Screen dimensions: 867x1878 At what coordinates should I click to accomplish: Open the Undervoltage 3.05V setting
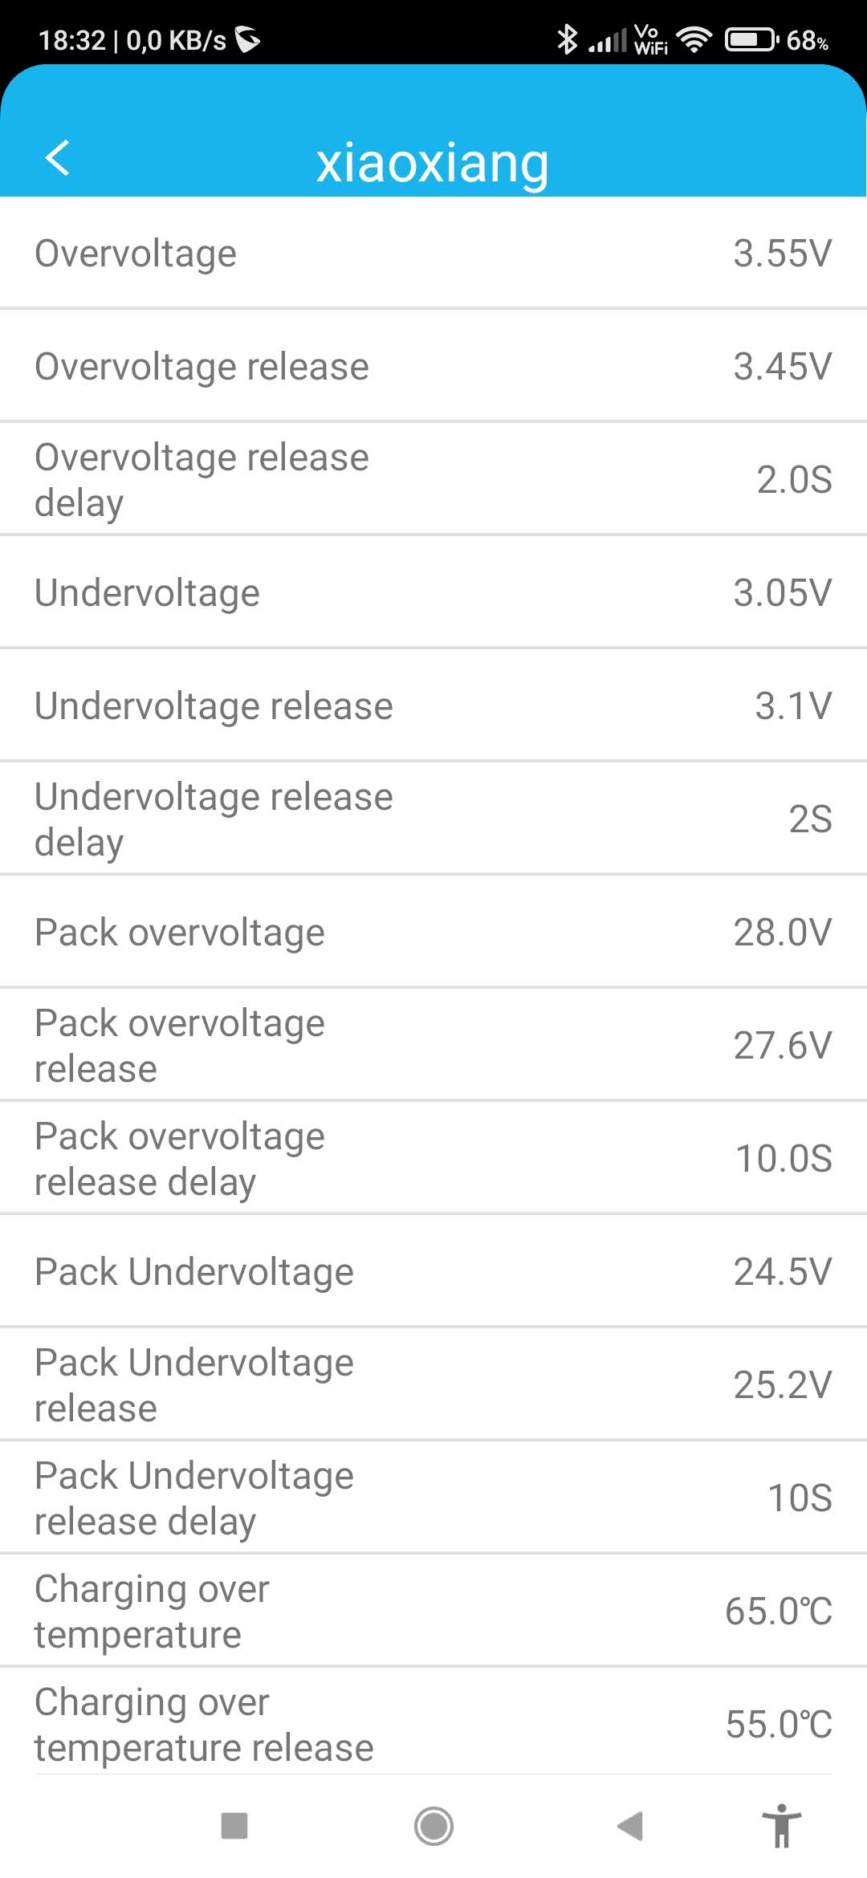(x=433, y=593)
